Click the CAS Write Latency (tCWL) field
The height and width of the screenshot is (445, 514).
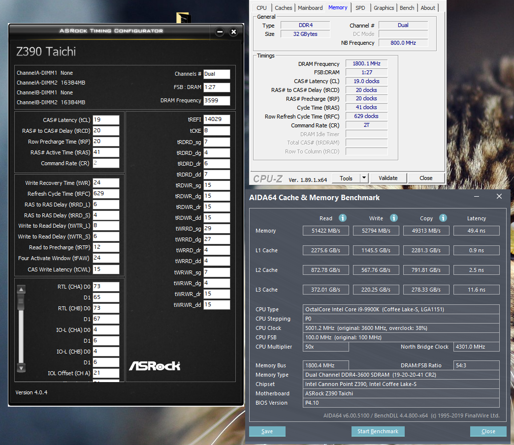(x=106, y=269)
